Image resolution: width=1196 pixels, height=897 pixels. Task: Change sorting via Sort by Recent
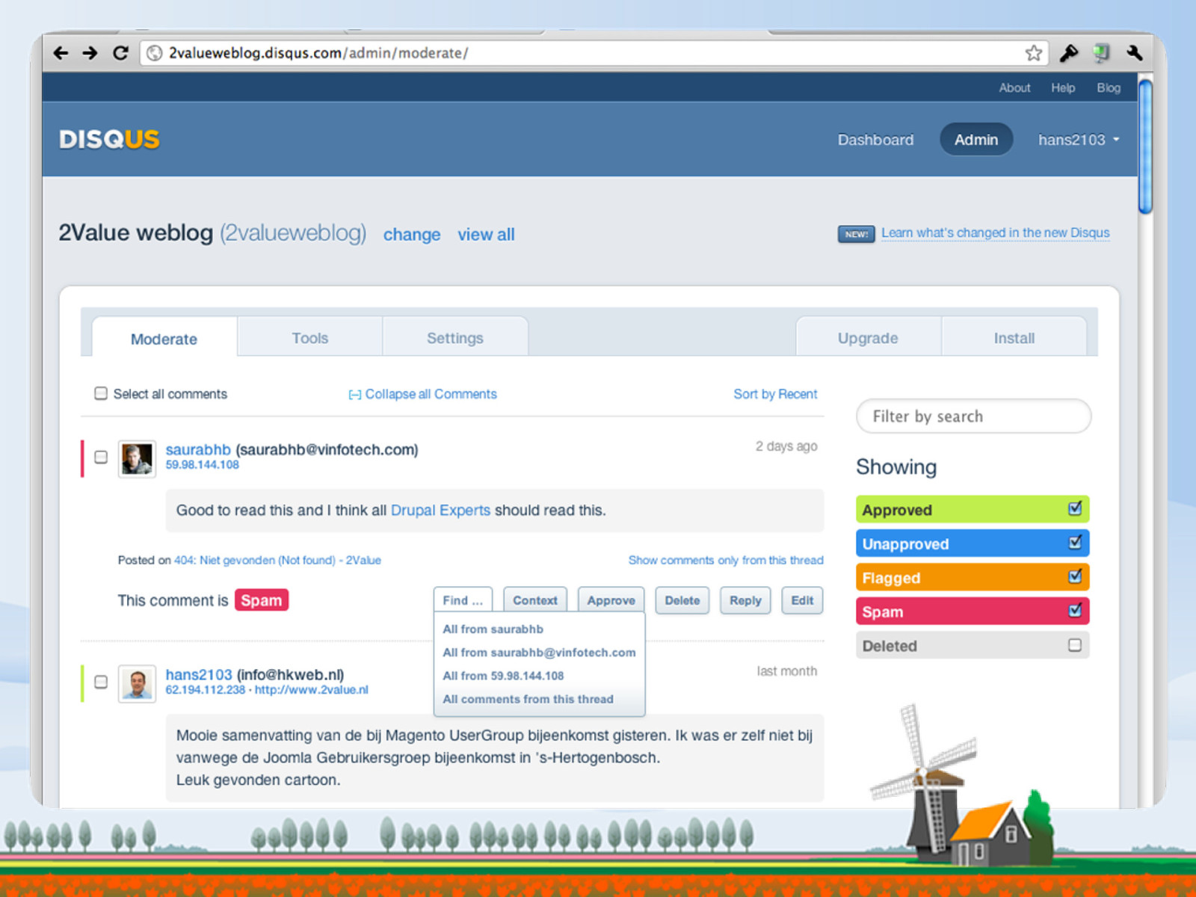775,394
